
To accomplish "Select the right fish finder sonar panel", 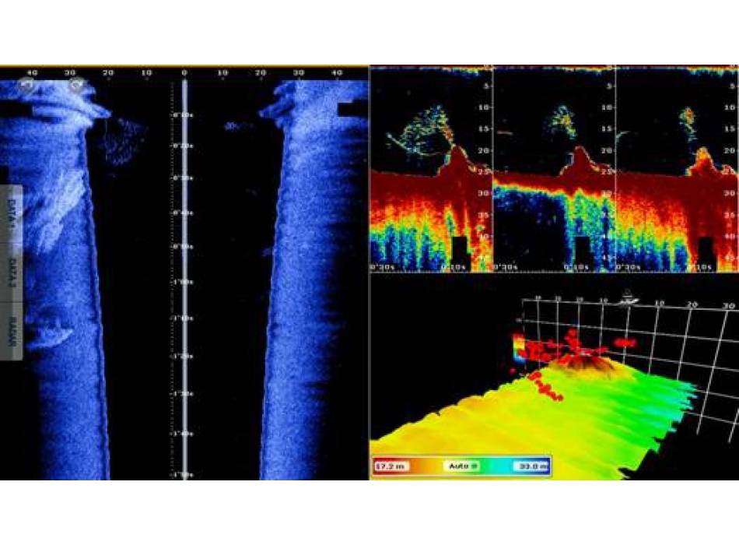I will 675,169.
